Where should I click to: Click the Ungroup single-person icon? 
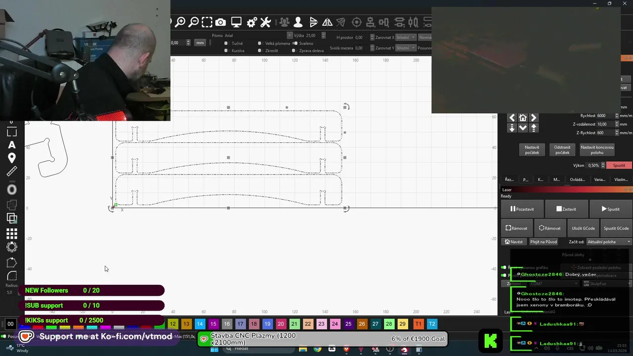click(x=298, y=22)
